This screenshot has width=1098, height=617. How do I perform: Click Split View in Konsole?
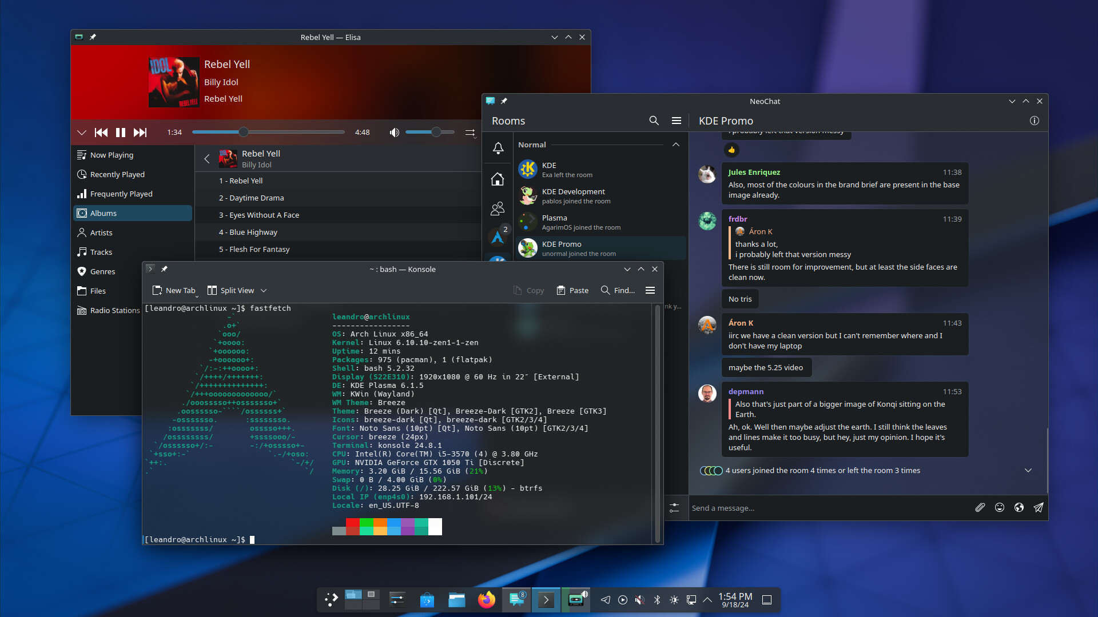231,290
